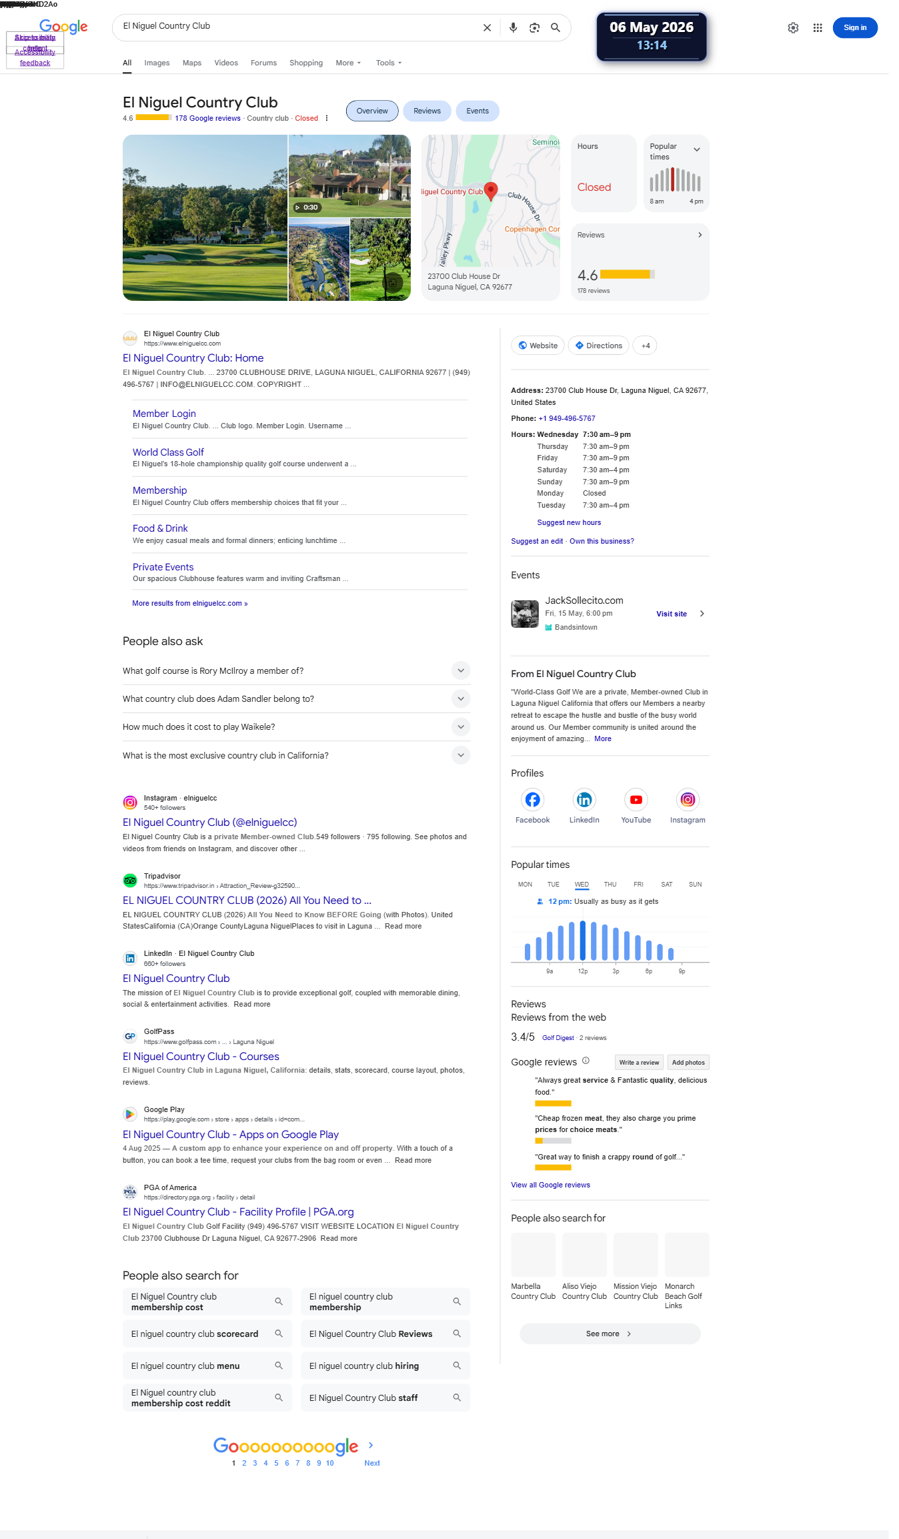Open the Forums tab

(x=263, y=63)
